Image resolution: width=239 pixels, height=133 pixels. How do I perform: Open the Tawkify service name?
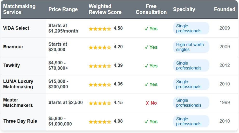pos(11,65)
